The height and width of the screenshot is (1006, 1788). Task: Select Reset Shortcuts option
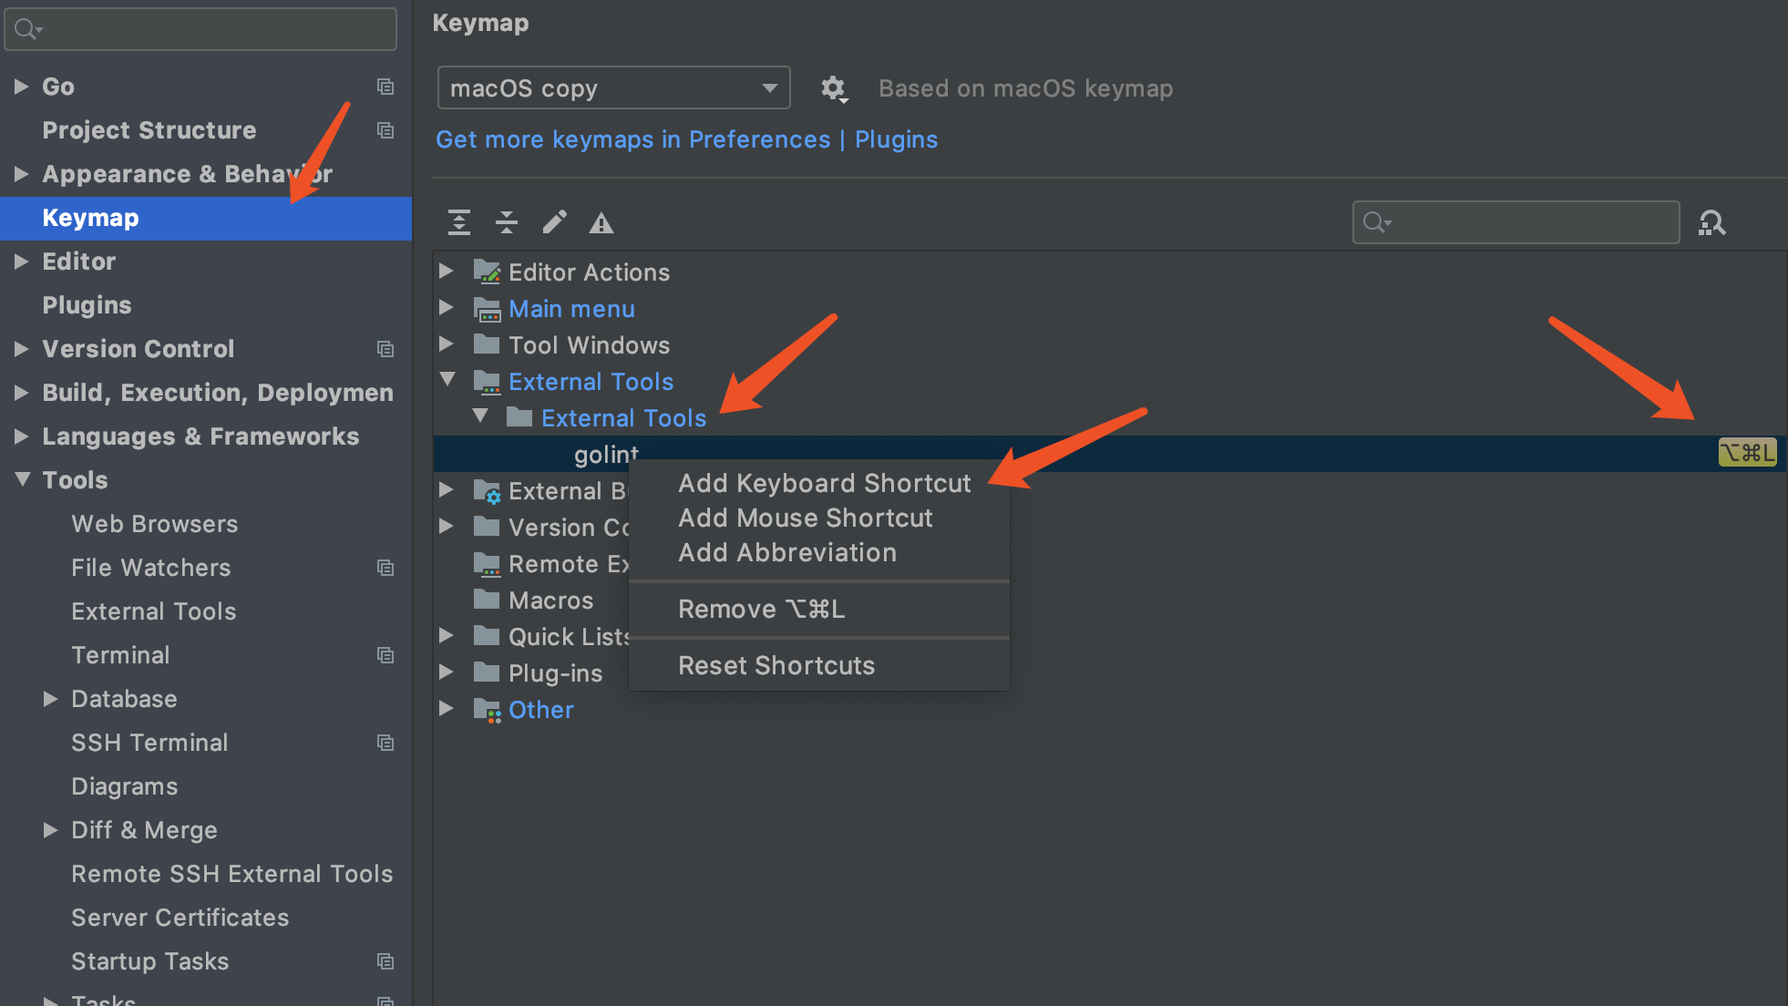tap(775, 664)
